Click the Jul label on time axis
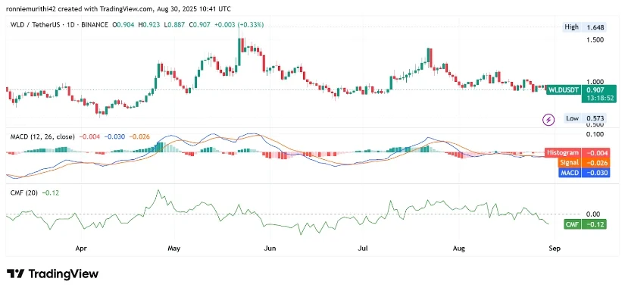This screenshot has height=291, width=625. pos(363,249)
